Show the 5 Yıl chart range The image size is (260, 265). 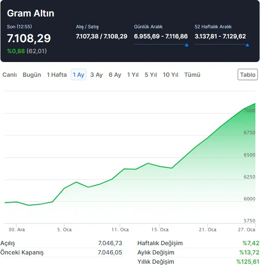(151, 75)
